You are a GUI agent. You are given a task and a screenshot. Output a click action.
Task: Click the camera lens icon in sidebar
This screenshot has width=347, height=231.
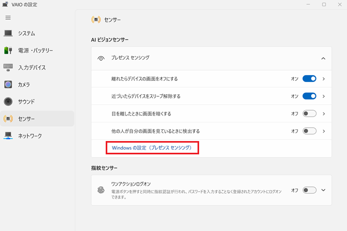(8, 85)
